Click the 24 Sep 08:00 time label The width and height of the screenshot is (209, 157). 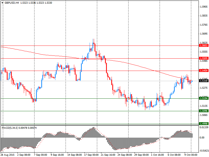coord(125,155)
